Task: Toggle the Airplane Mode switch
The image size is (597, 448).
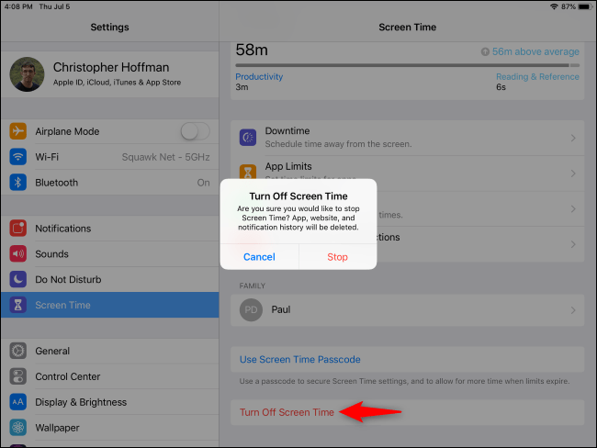Action: coord(195,131)
